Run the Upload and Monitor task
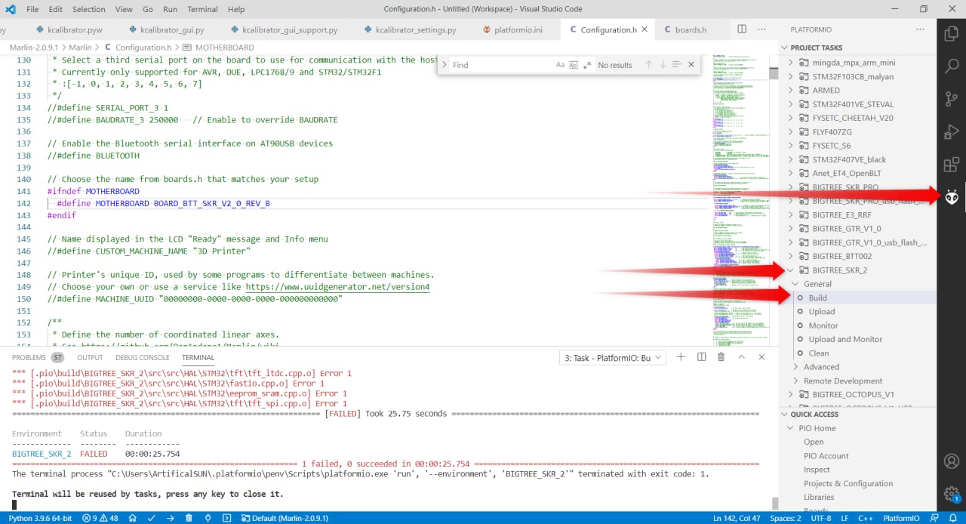966x524 pixels. coord(845,339)
